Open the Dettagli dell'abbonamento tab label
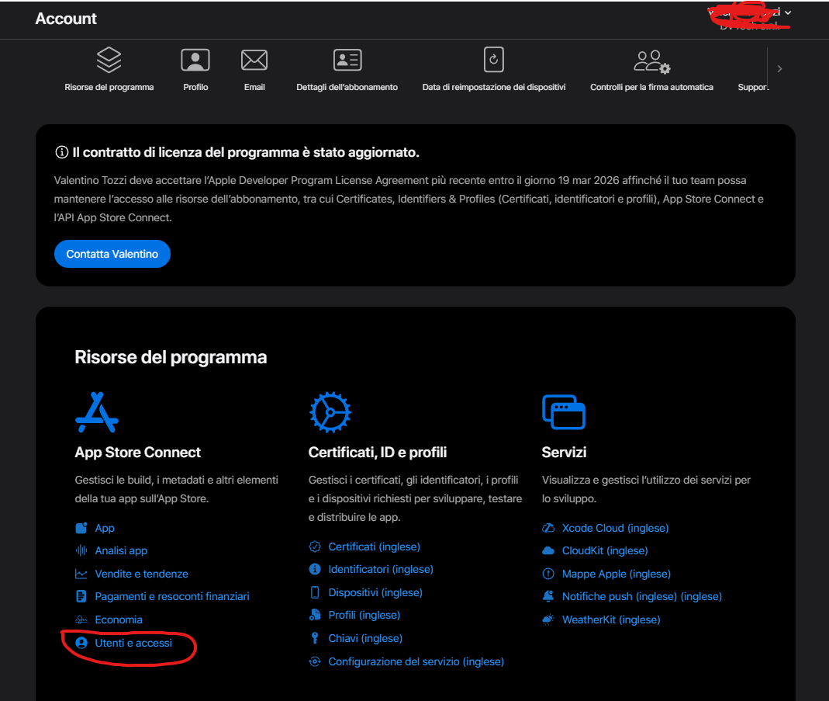829x701 pixels. (347, 87)
